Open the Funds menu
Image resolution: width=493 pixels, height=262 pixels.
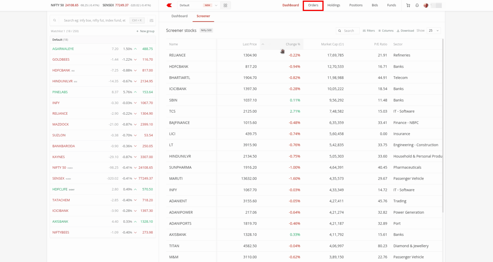point(391,5)
